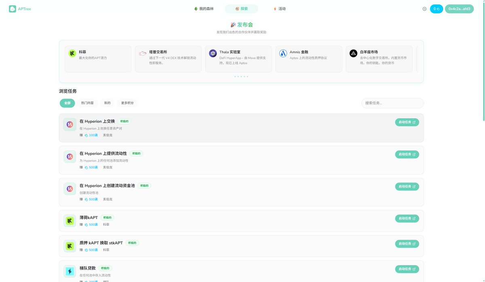Click the 在 Hyperion 上创建流动资金池 title

107,186
